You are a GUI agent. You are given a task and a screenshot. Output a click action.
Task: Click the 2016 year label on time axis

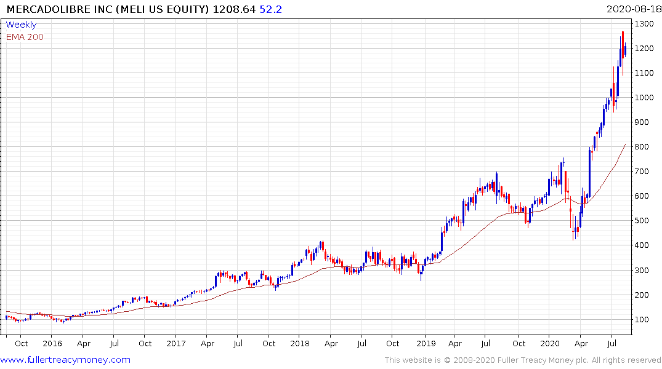pos(52,344)
